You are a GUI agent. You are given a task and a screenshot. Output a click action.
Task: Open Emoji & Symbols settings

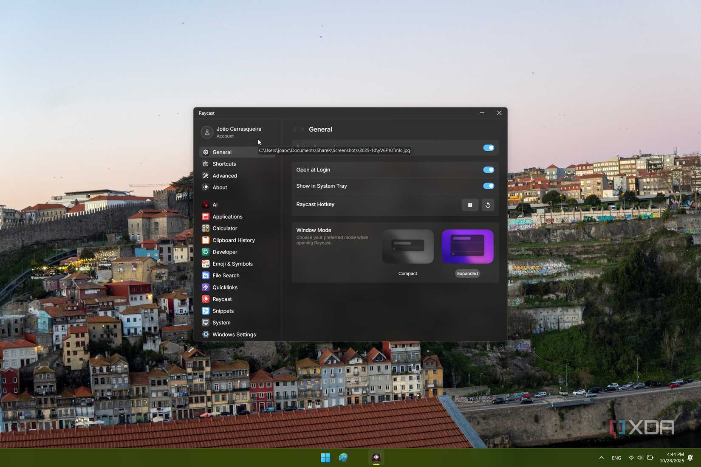click(x=237, y=264)
